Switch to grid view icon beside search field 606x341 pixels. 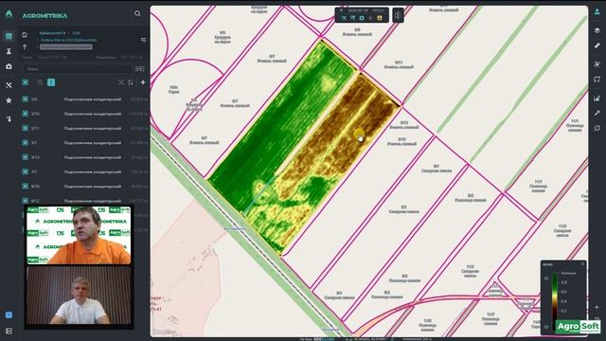(139, 69)
